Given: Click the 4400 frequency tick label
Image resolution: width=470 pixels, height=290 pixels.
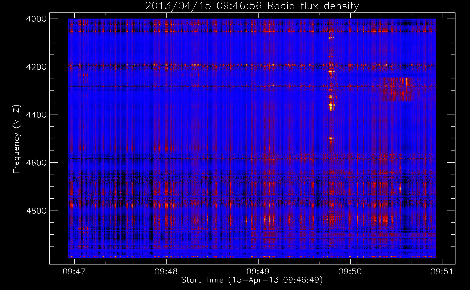Looking at the screenshot, I should click(36, 115).
